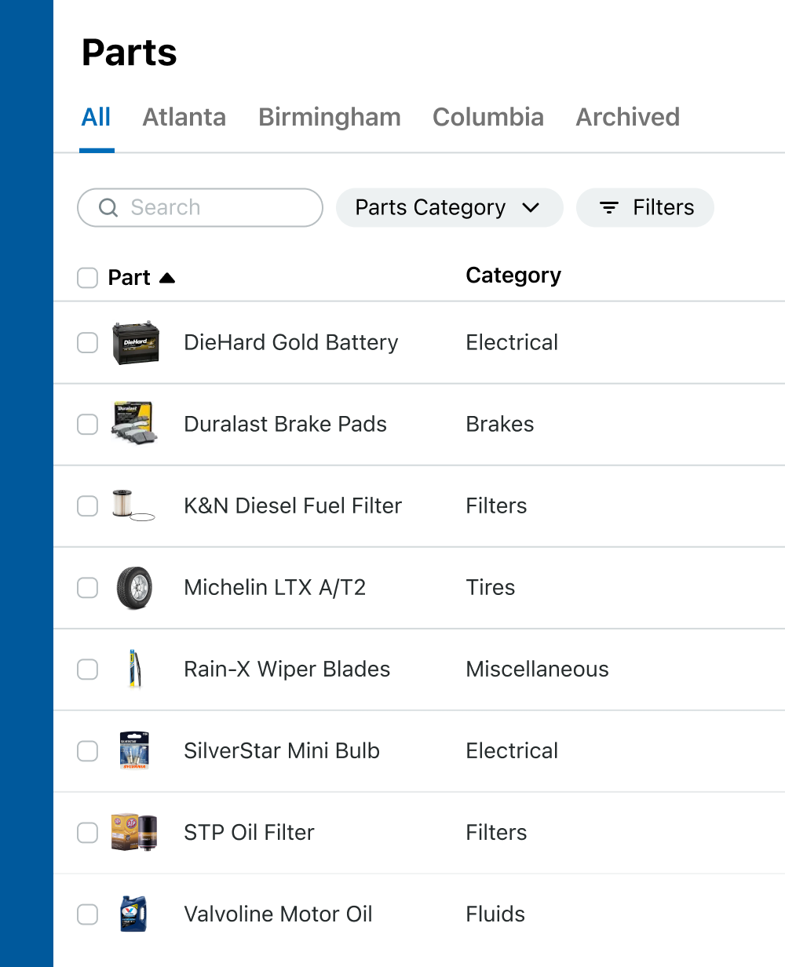Open the Rain-X Wiper Blades part name
The image size is (785, 967).
coord(287,670)
